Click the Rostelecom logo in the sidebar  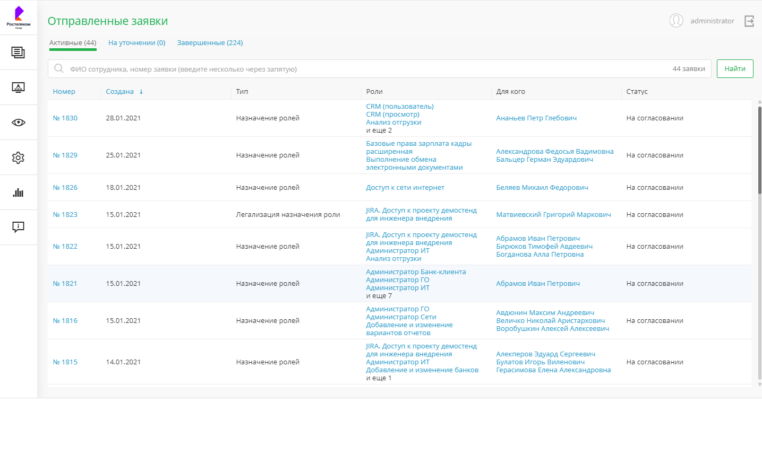coord(19,17)
